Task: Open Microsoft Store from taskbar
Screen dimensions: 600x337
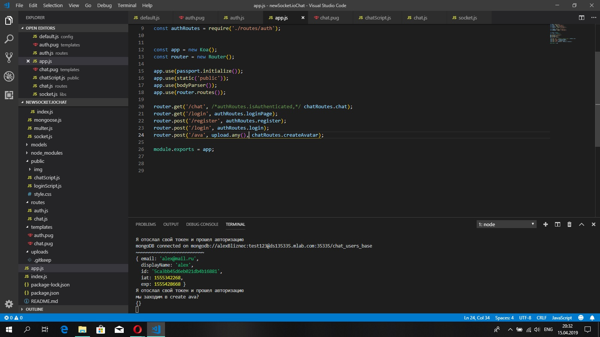Action: (100, 330)
